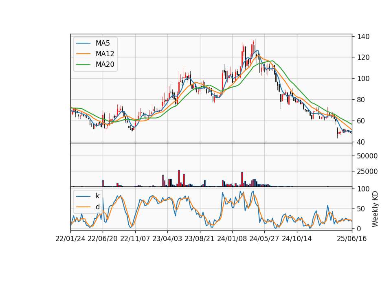Viewport: 391px width, 281px height.
Task: Click the MA12 legend label
Action: click(x=105, y=54)
